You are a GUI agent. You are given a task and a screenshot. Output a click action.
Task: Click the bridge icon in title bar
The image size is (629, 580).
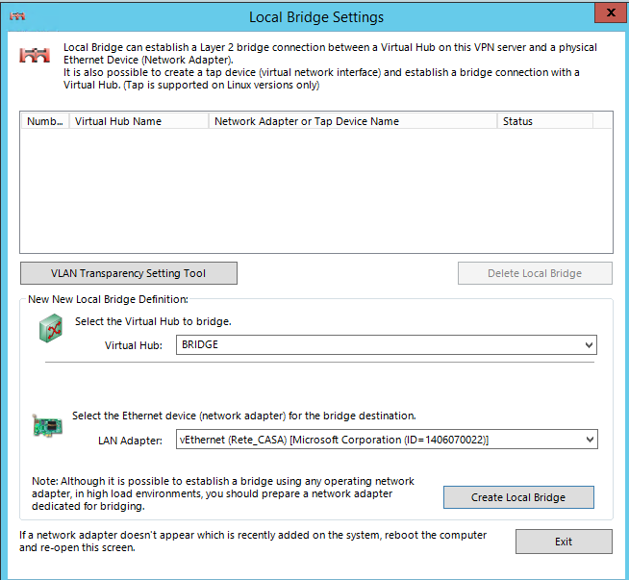(x=17, y=16)
